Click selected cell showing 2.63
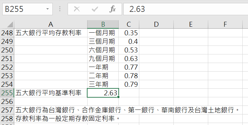The height and width of the screenshot is (125, 248). (103, 93)
